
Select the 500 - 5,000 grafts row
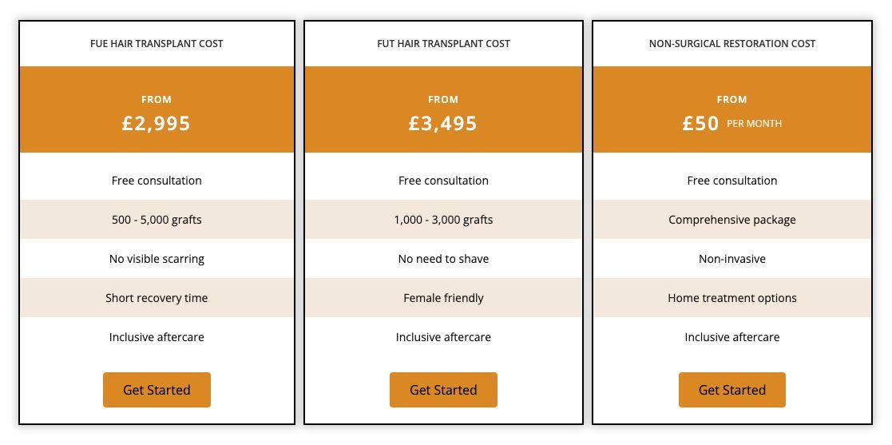[x=157, y=220]
